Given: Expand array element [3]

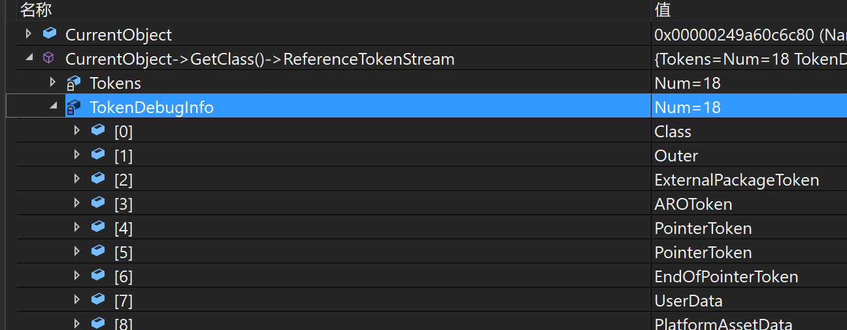Looking at the screenshot, I should point(77,203).
